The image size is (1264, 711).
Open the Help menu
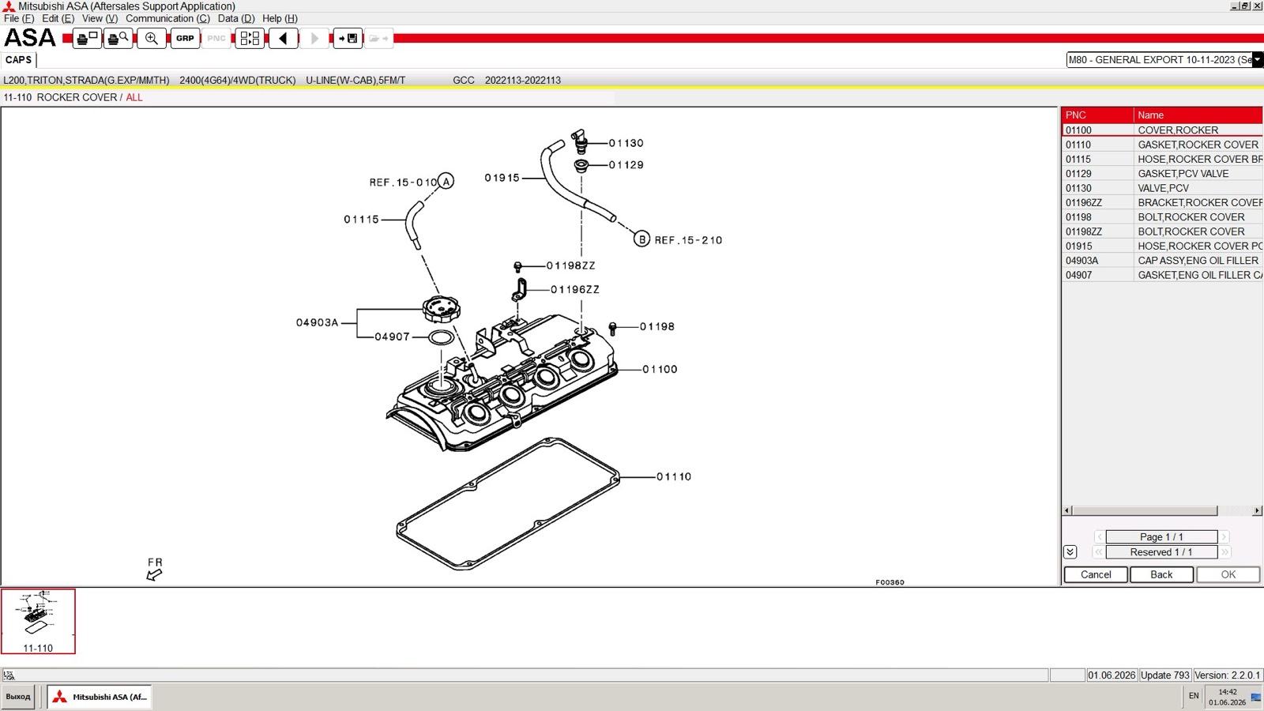[x=280, y=18]
